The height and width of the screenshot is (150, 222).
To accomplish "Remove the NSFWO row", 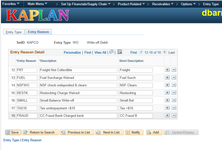I will pyautogui.click(x=174, y=85).
